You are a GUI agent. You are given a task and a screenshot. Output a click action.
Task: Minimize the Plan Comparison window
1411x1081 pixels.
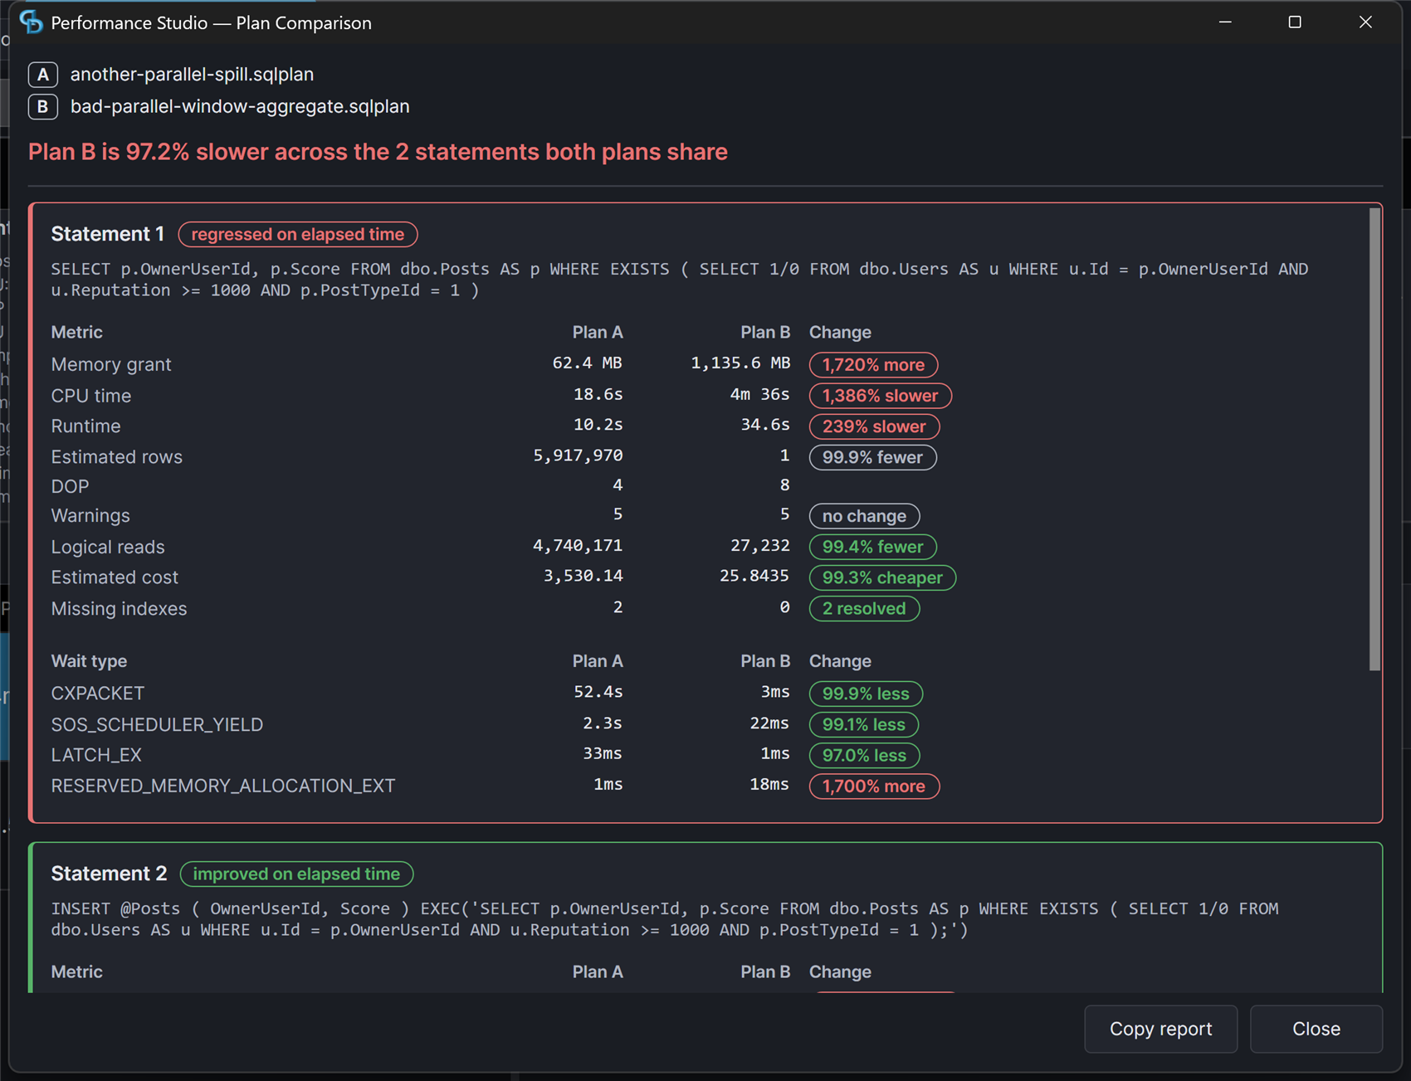(x=1225, y=22)
